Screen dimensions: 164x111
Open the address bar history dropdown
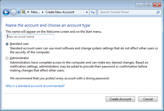[87, 12]
